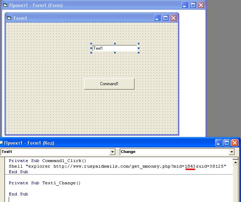This screenshot has width=241, height=202.
Task: Maximize the Project1 code window
Action: (x=227, y=143)
